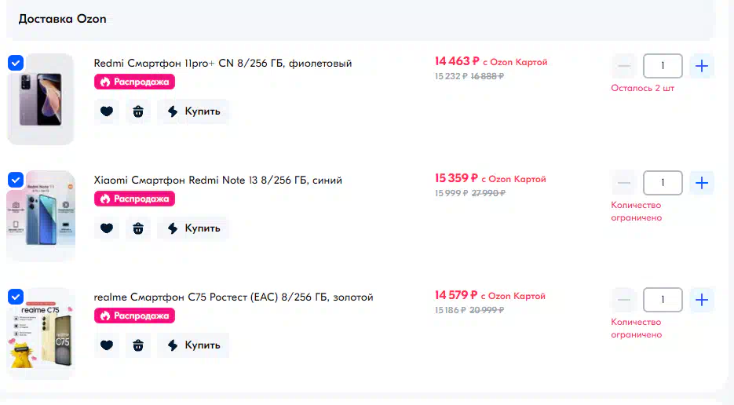Uncheck the realme C75 item checkbox
The height and width of the screenshot is (405, 734).
pyautogui.click(x=16, y=297)
